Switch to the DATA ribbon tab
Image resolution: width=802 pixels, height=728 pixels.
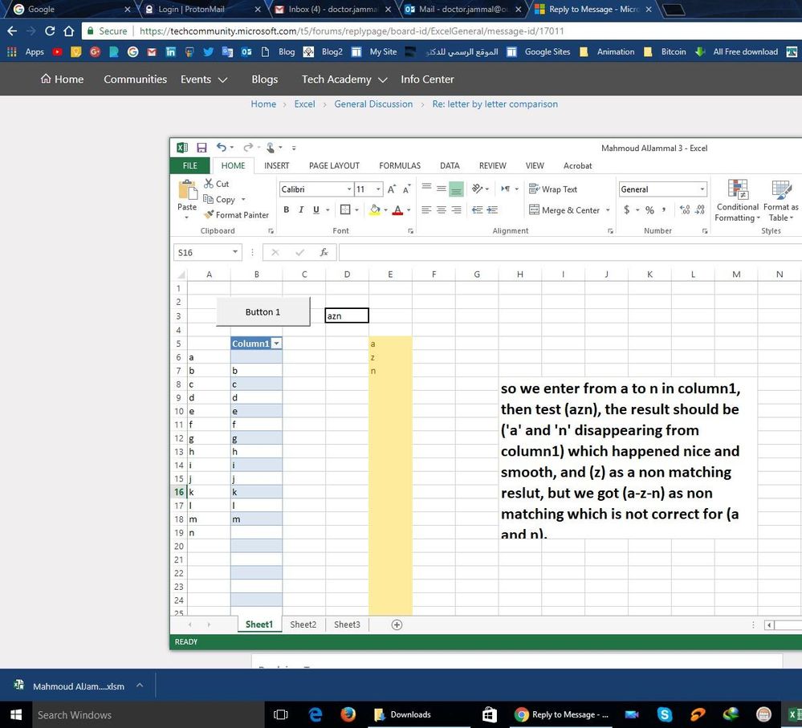point(450,165)
